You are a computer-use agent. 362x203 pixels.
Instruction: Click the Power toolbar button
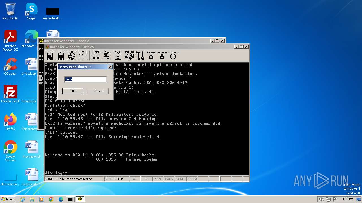[x=173, y=56]
